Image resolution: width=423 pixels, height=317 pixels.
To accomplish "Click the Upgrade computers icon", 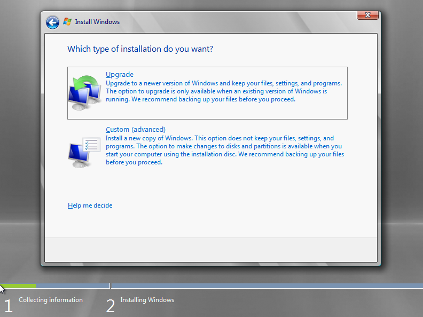I will pos(84,93).
